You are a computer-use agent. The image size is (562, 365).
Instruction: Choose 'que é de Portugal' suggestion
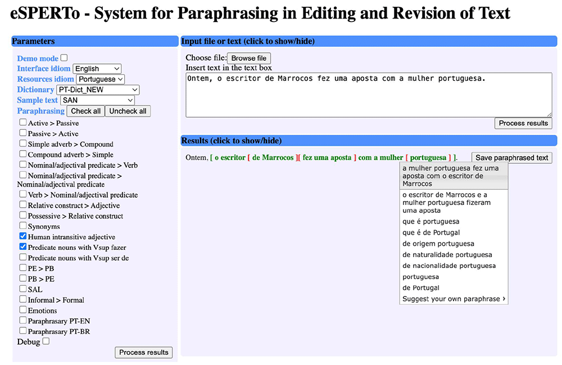point(454,232)
